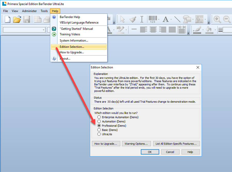The image size is (232, 172).
Task: Justify text alignment
Action: click(172, 30)
